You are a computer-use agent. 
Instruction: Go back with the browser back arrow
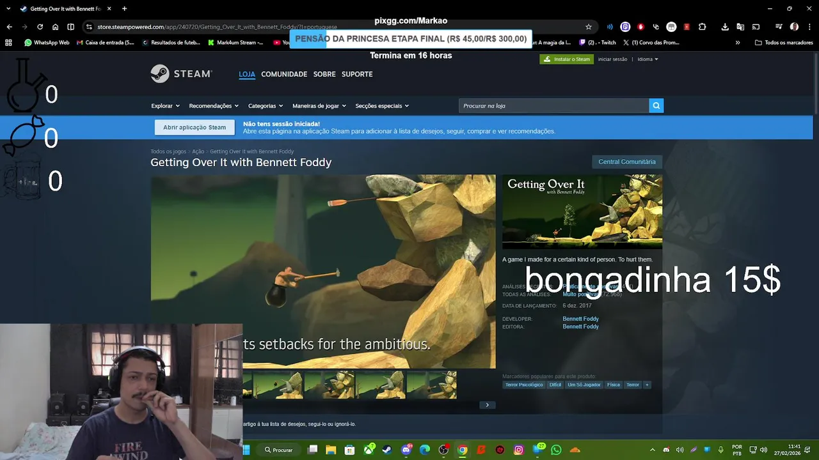pos(9,27)
